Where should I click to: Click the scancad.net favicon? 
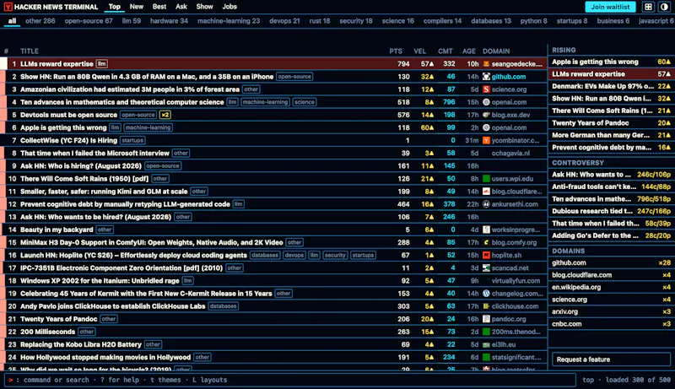(x=486, y=268)
